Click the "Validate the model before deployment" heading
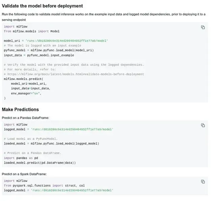 pos(42,6)
